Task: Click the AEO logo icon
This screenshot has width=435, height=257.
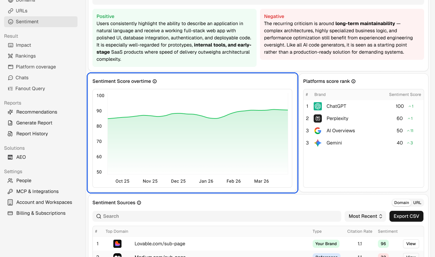Action: point(10,157)
